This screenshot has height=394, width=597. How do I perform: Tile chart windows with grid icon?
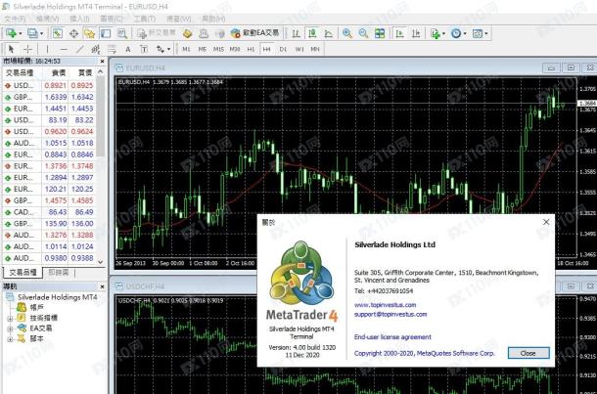380,33
